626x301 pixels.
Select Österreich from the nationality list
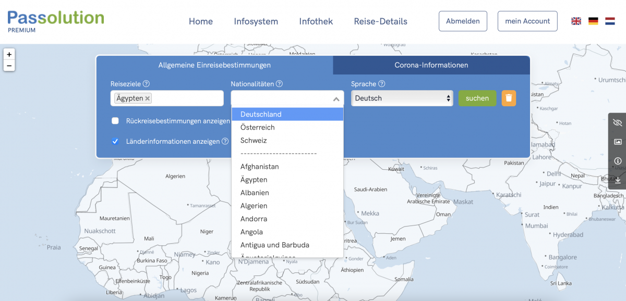[x=257, y=128]
